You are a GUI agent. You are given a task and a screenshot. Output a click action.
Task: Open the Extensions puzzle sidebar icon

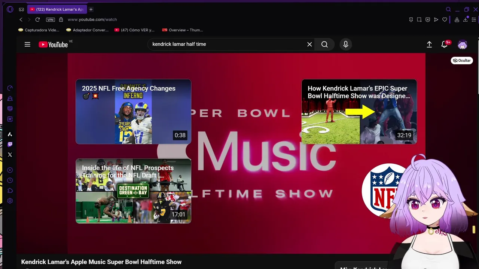pyautogui.click(x=10, y=191)
